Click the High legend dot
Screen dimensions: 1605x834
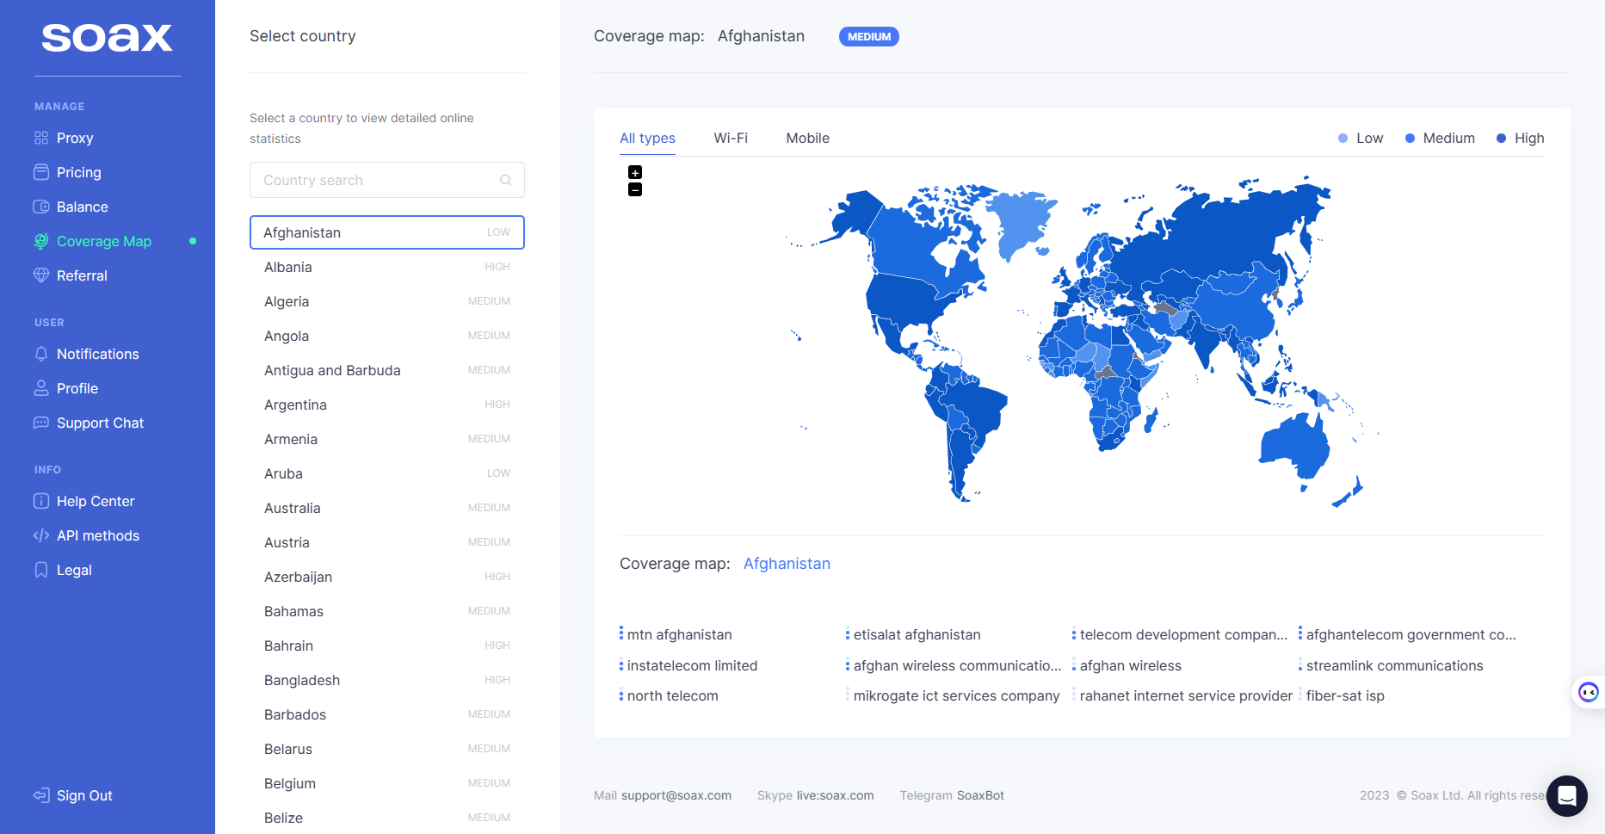pos(1501,138)
